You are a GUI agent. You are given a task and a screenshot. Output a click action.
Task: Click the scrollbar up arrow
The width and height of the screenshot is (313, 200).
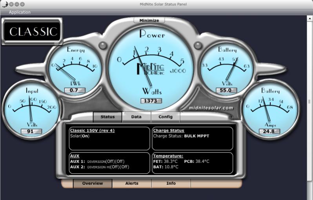click(x=309, y=18)
